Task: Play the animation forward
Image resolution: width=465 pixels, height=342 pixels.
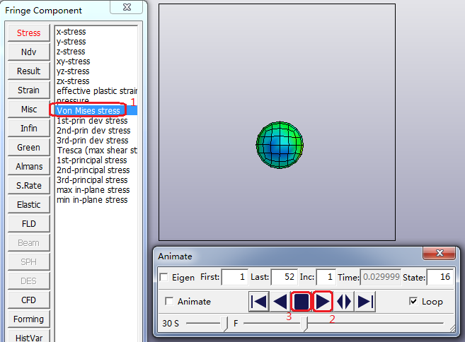Action: coord(323,302)
